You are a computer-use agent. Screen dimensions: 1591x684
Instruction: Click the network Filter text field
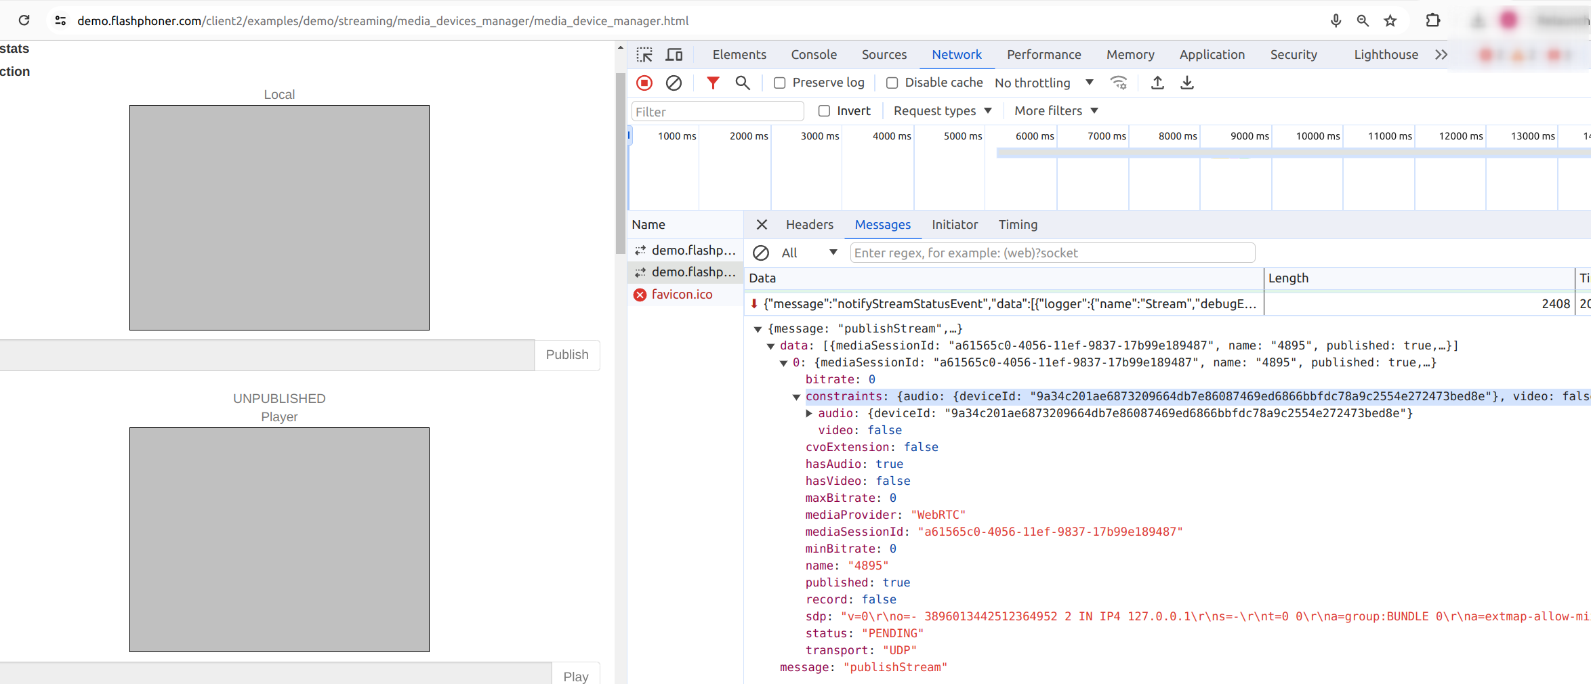tap(718, 112)
